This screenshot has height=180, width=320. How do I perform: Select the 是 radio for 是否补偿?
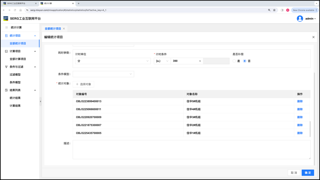[x=234, y=61]
